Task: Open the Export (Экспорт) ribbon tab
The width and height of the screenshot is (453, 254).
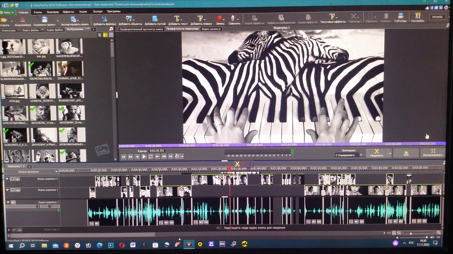Action: coord(97,12)
